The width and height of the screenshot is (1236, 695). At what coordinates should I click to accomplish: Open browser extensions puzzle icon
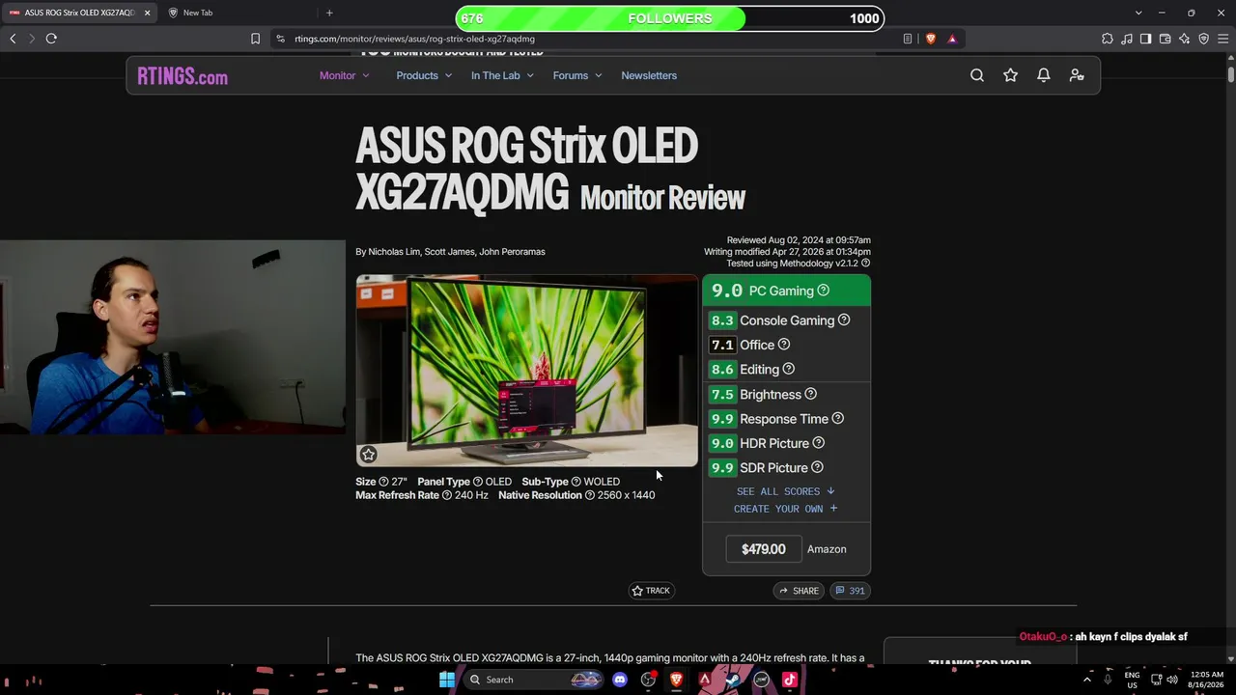1108,39
